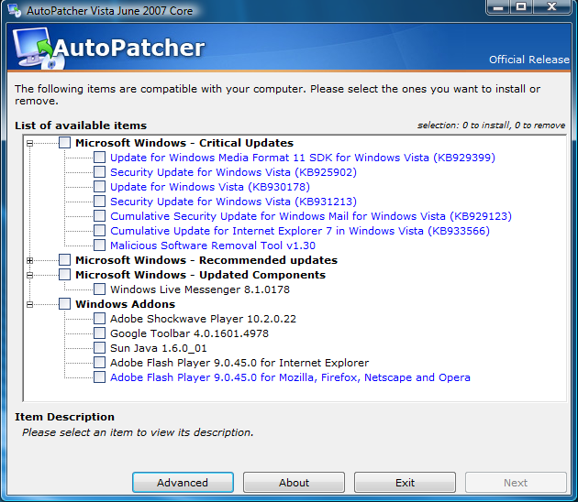Check the Recommended updates group checkbox

(x=64, y=260)
